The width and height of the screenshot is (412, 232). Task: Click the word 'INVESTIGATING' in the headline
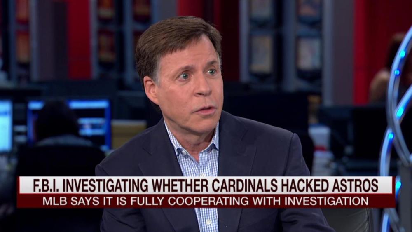point(105,185)
